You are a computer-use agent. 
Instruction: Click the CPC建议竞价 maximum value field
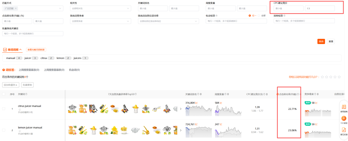pos(320,8)
